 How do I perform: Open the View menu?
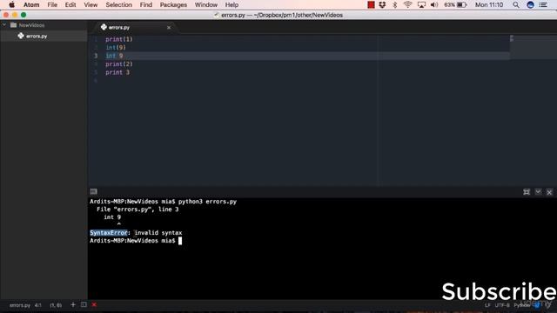(x=91, y=4)
